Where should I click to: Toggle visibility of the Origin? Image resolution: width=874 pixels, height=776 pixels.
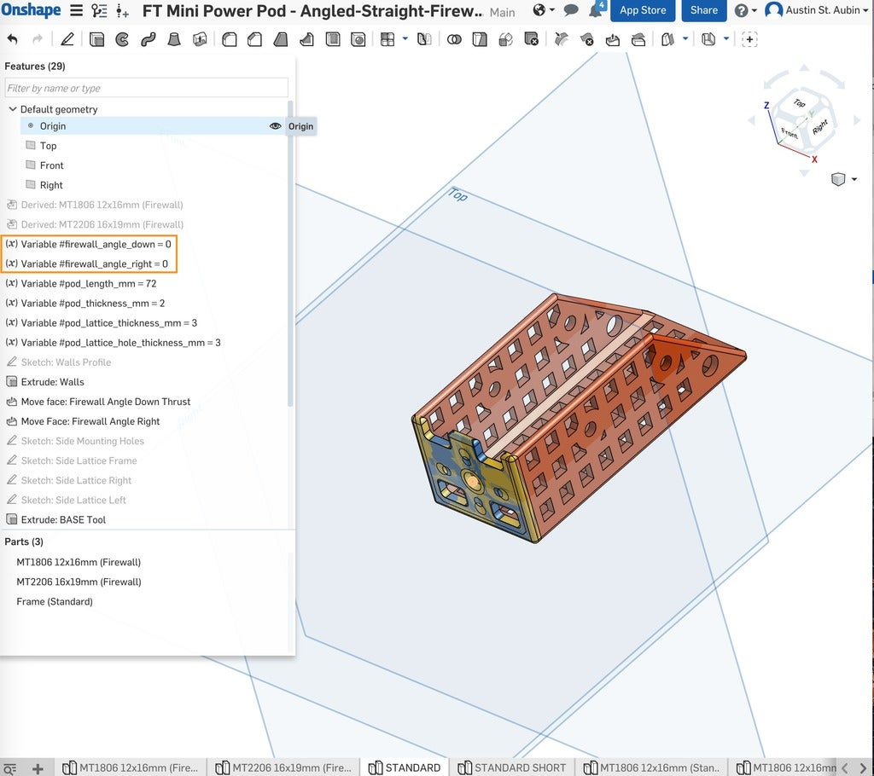point(275,126)
